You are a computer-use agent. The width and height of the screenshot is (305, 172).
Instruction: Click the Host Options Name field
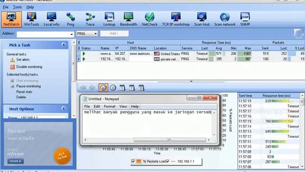(x=43, y=117)
